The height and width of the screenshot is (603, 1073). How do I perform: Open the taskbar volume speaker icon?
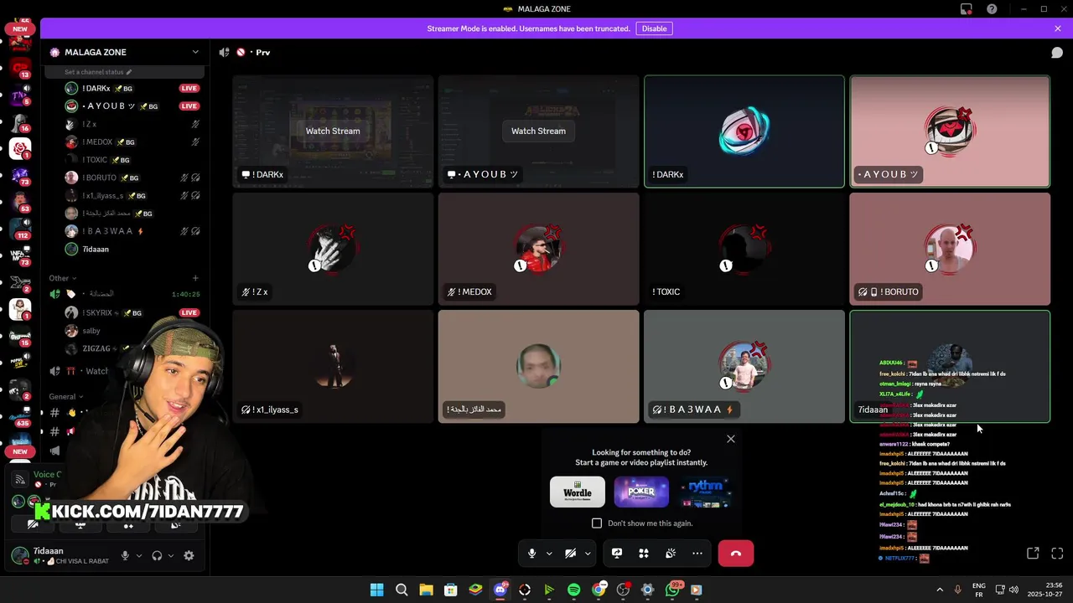point(1013,590)
